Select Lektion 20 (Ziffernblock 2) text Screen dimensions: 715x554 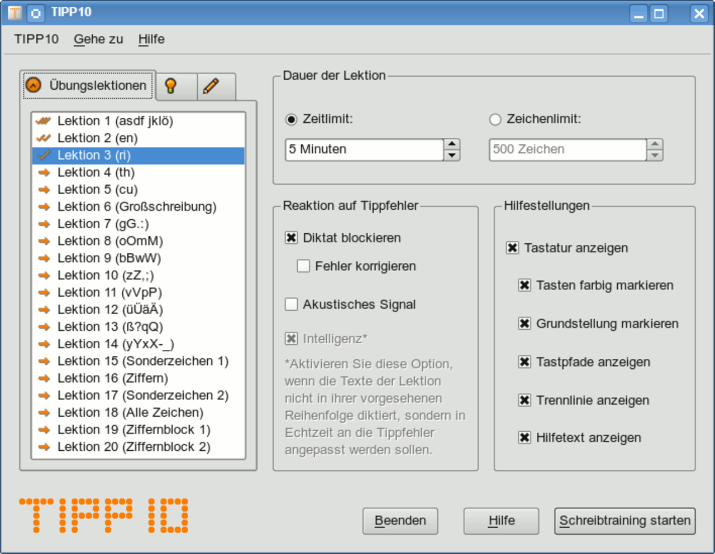[x=134, y=447]
